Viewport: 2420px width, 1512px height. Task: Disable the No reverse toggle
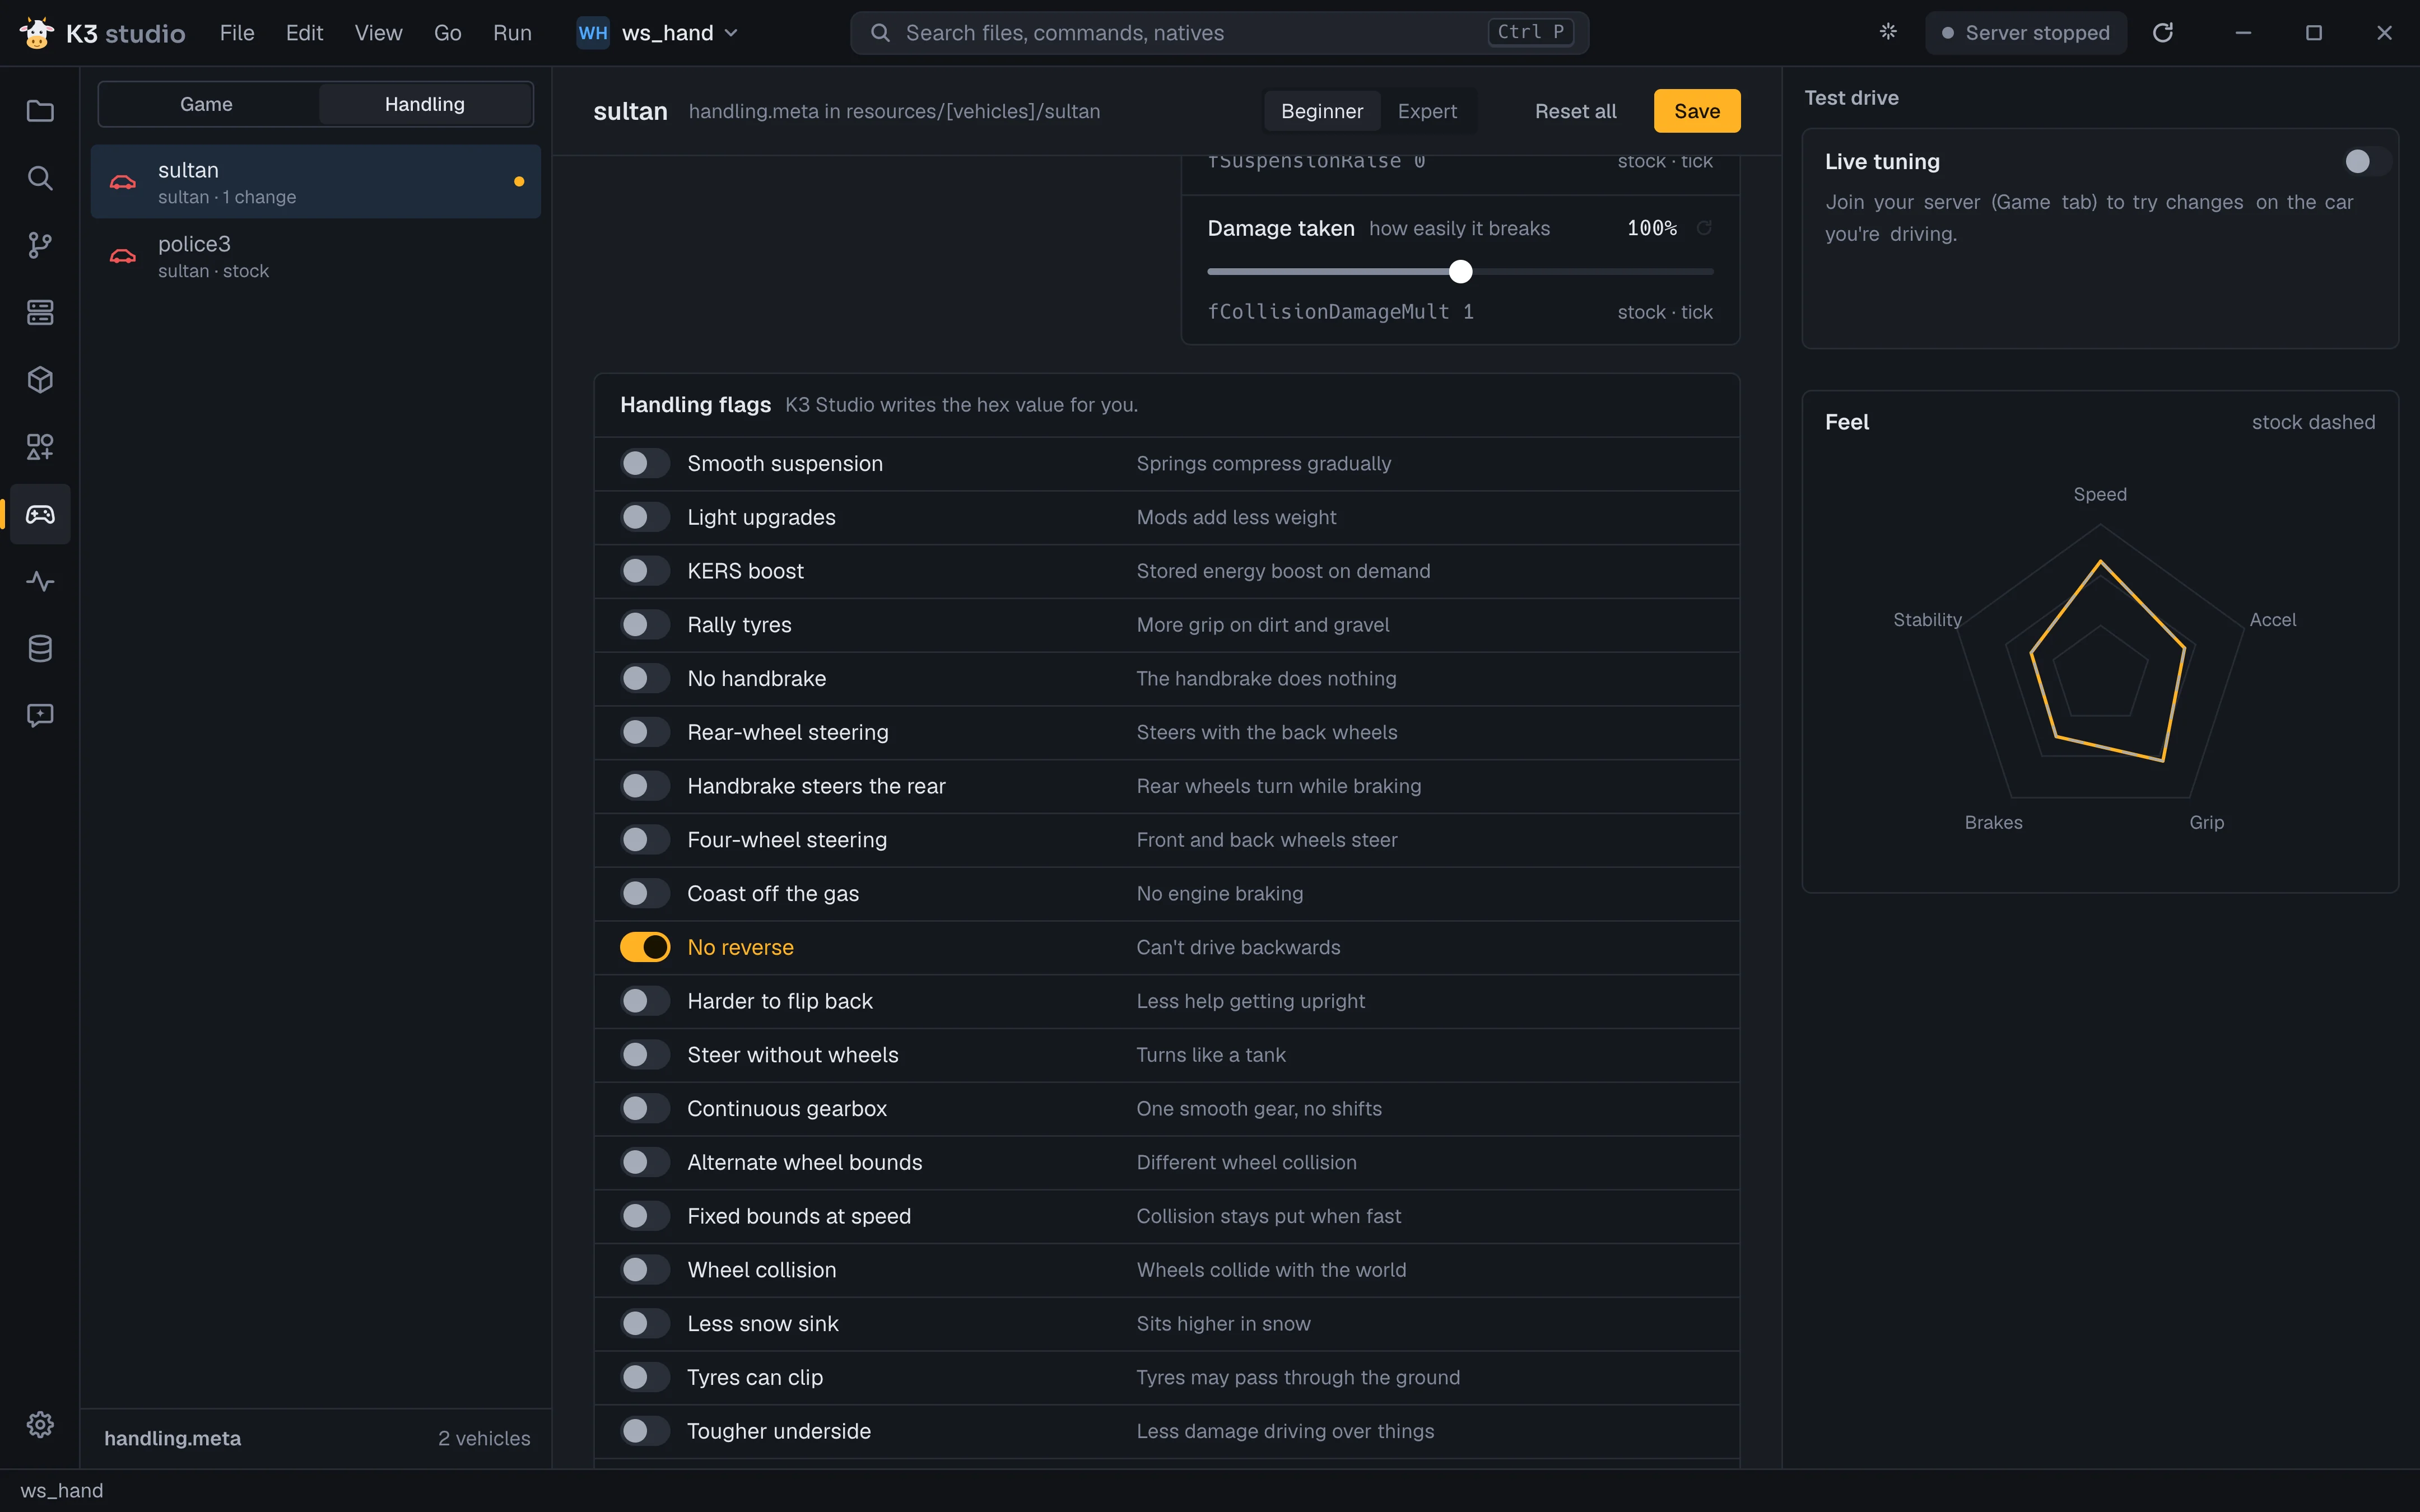point(645,947)
